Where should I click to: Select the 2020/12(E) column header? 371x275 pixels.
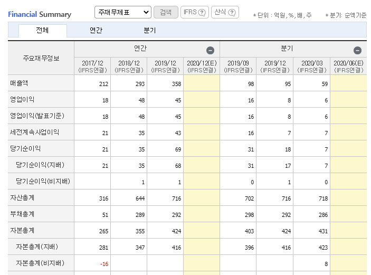coord(202,67)
